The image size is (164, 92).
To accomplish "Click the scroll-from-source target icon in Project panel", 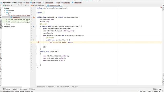I will 18,5.
